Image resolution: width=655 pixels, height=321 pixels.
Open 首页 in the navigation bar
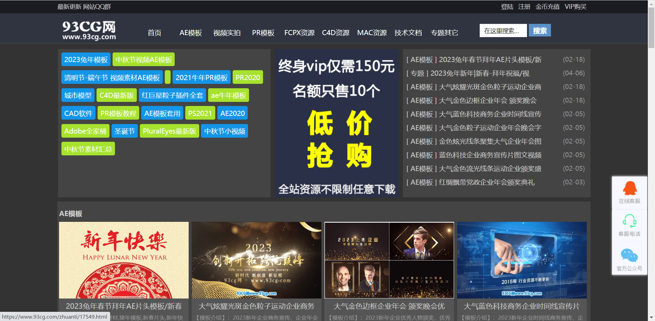pyautogui.click(x=155, y=33)
